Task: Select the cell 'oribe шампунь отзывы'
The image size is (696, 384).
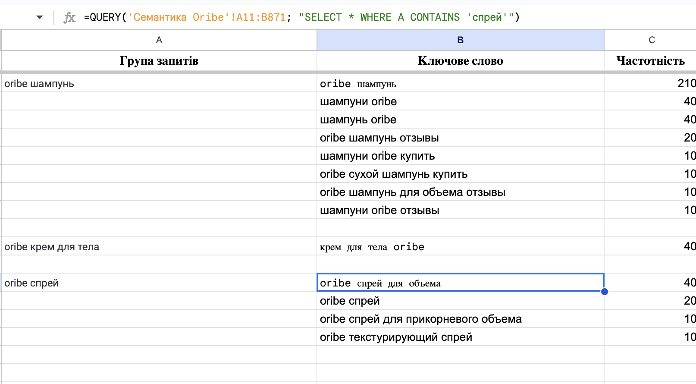Action: 461,138
